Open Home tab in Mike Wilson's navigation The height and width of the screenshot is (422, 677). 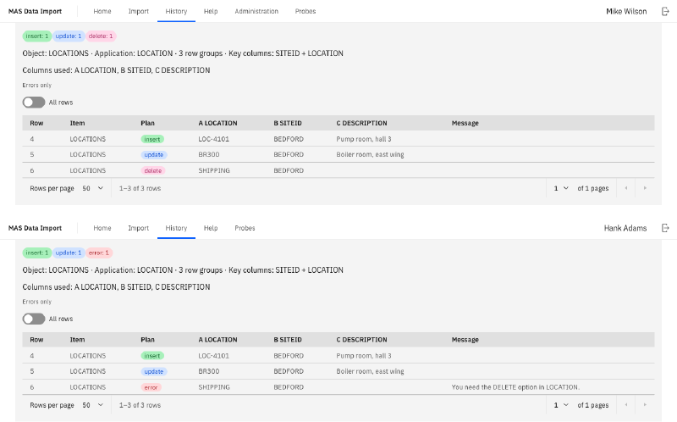pyautogui.click(x=102, y=11)
